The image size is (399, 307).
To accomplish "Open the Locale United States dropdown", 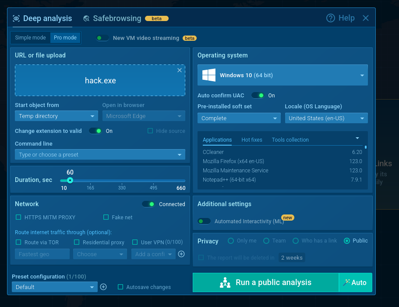I will [326, 118].
